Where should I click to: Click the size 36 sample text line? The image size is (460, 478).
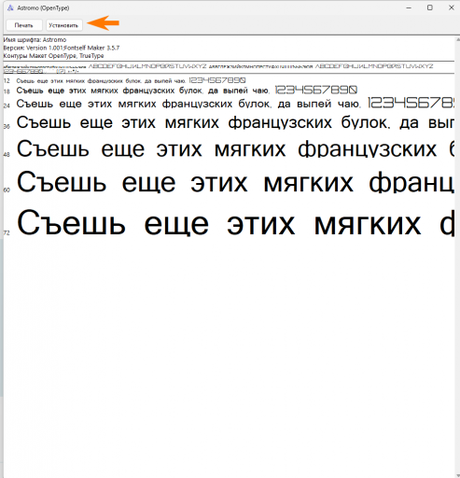pos(235,122)
